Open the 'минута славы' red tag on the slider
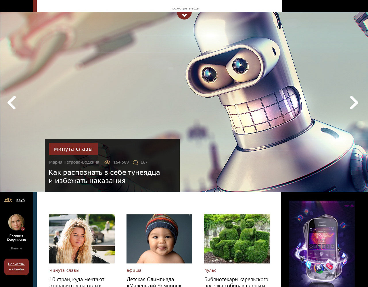This screenshot has width=368, height=287. point(73,149)
